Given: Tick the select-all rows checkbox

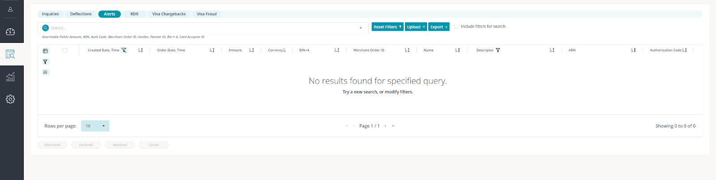Looking at the screenshot, I should (x=65, y=50).
